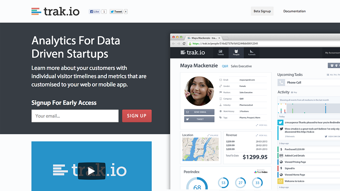Click the PeerIndex 33 score circle
Image resolution: width=340 pixels, height=191 pixels.
(257, 183)
